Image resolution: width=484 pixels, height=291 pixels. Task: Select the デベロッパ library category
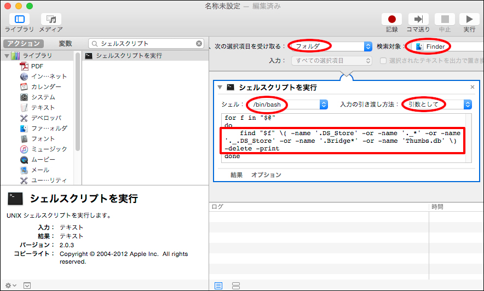(x=41, y=118)
